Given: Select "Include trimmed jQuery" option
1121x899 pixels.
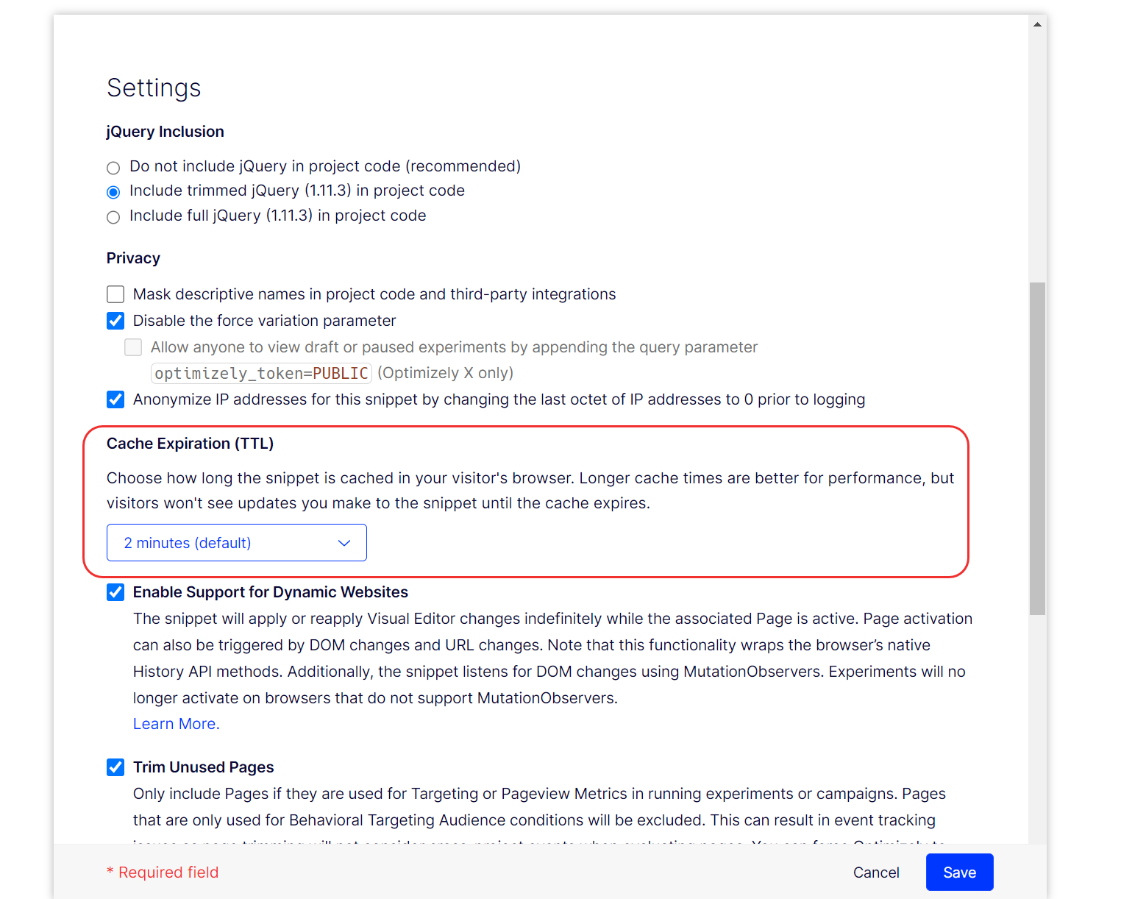Looking at the screenshot, I should point(113,191).
